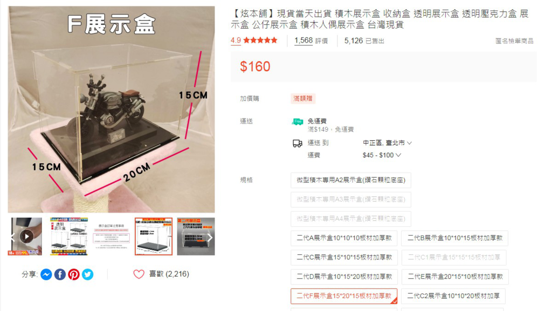The height and width of the screenshot is (311, 552).
Task: Share product on Twitter
Action: [x=88, y=274]
